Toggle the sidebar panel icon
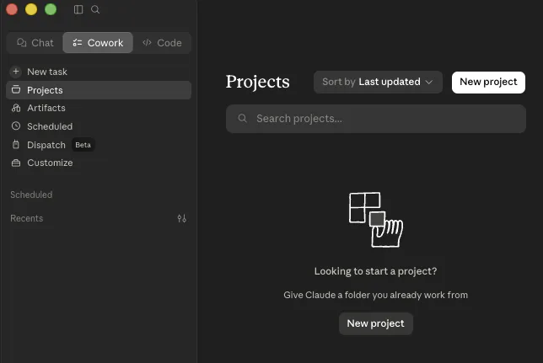The width and height of the screenshot is (543, 363). click(78, 9)
